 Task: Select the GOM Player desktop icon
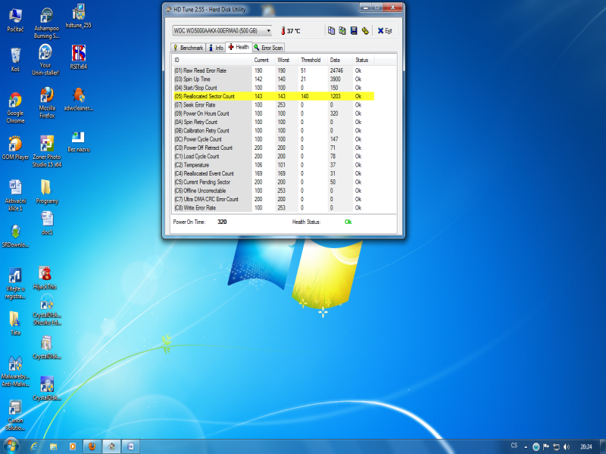click(15, 148)
